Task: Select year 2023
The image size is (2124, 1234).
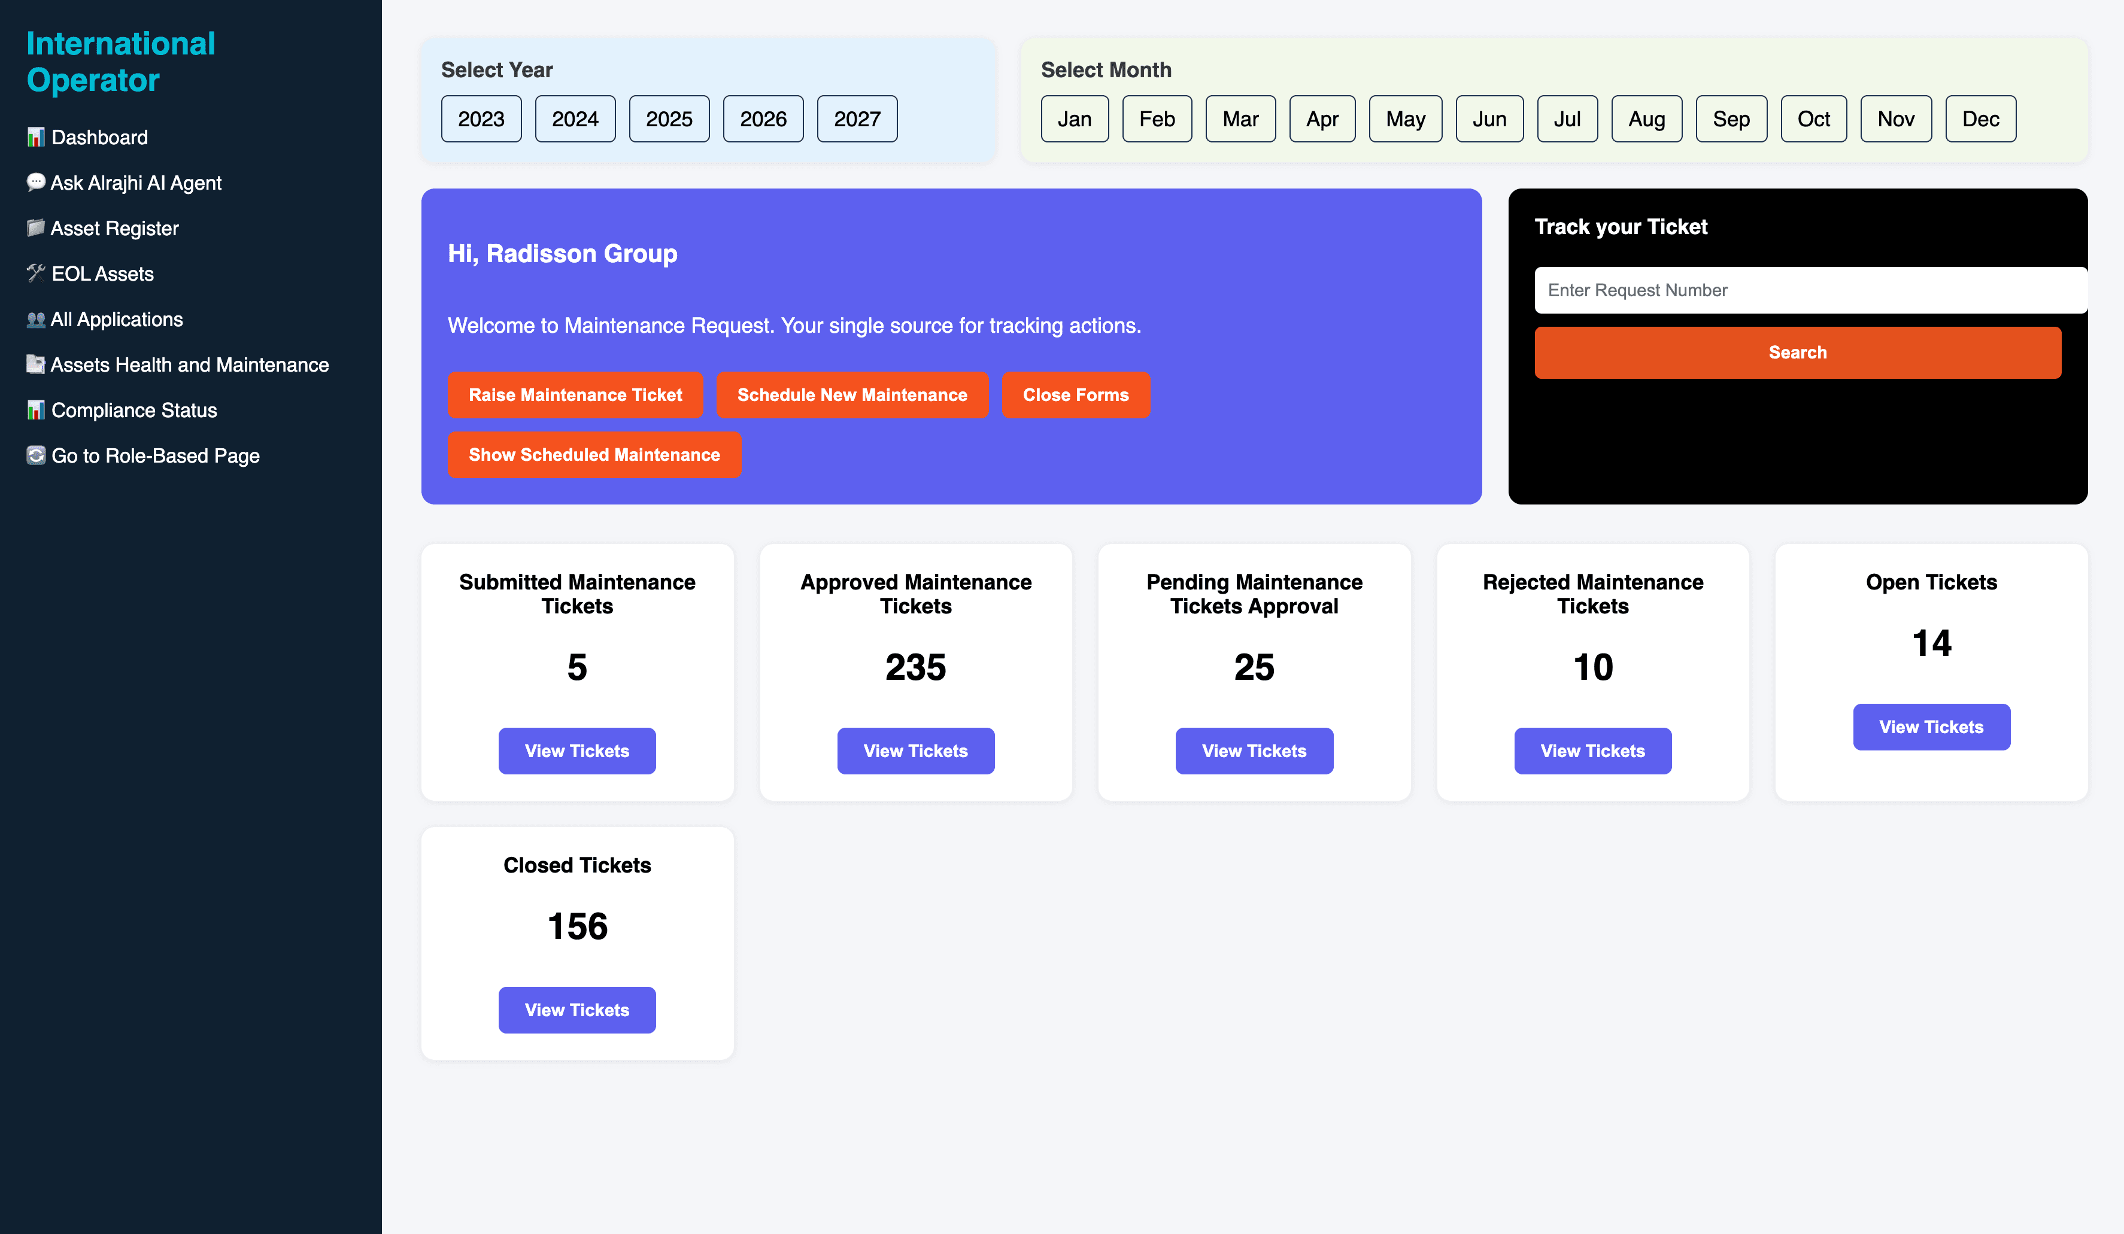Action: 481,118
